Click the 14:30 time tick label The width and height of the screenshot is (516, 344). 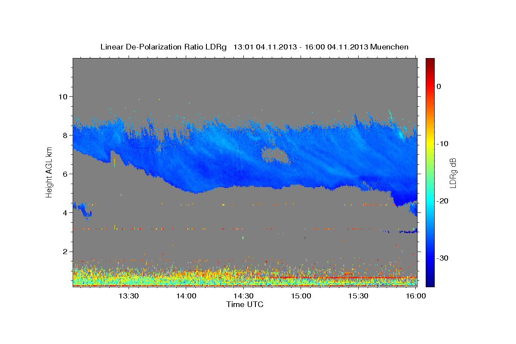244,296
